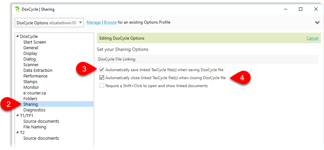
Task: Open Data Extraction options
Action: [x=38, y=70]
